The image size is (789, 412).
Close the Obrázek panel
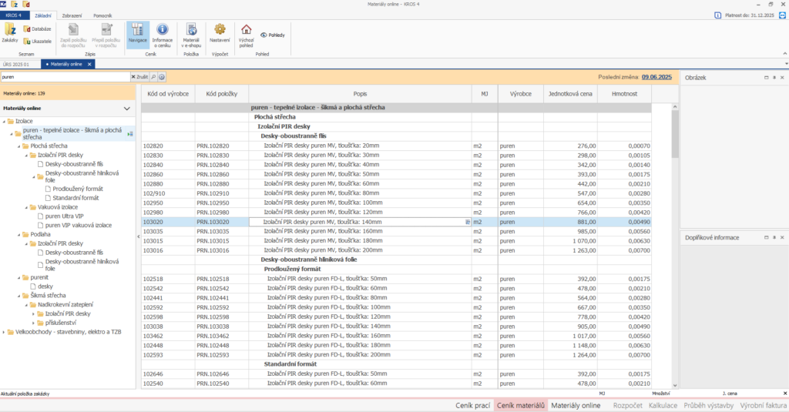tap(782, 78)
